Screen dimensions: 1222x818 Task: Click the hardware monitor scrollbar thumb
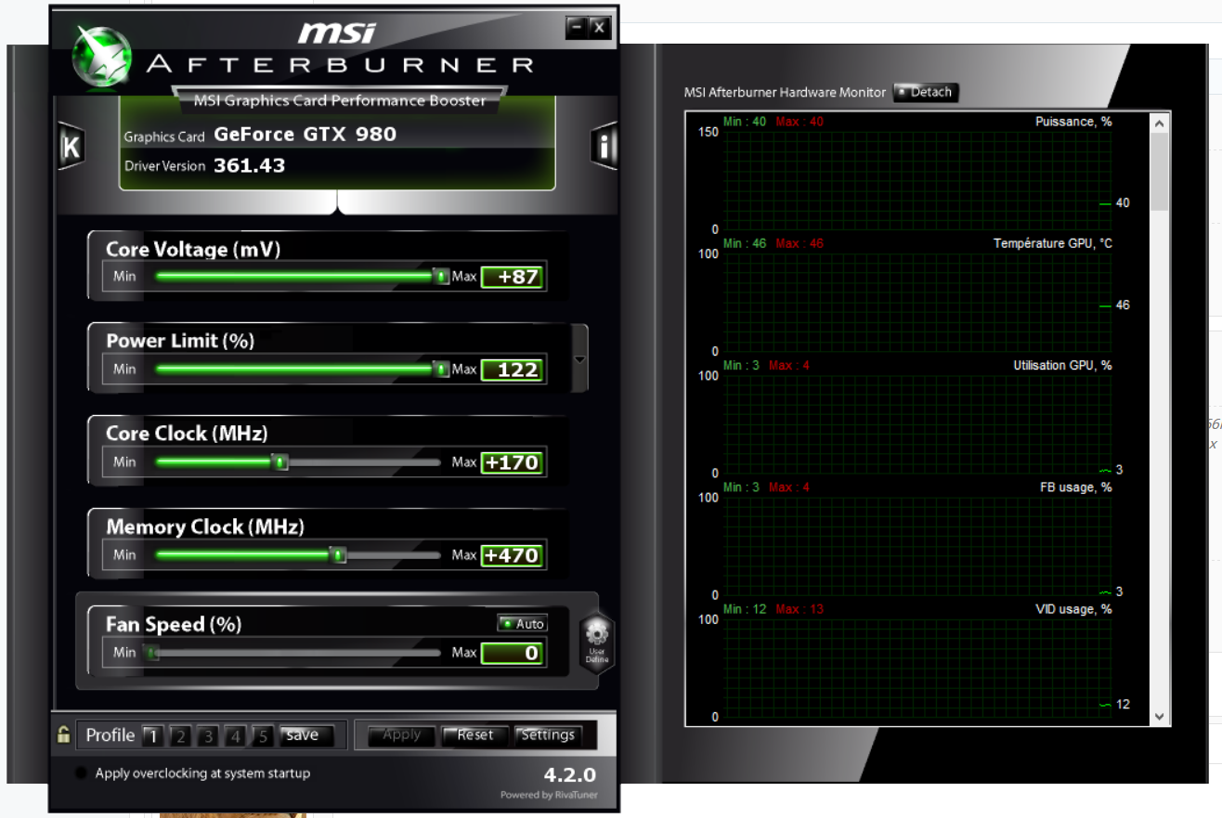point(1159,172)
